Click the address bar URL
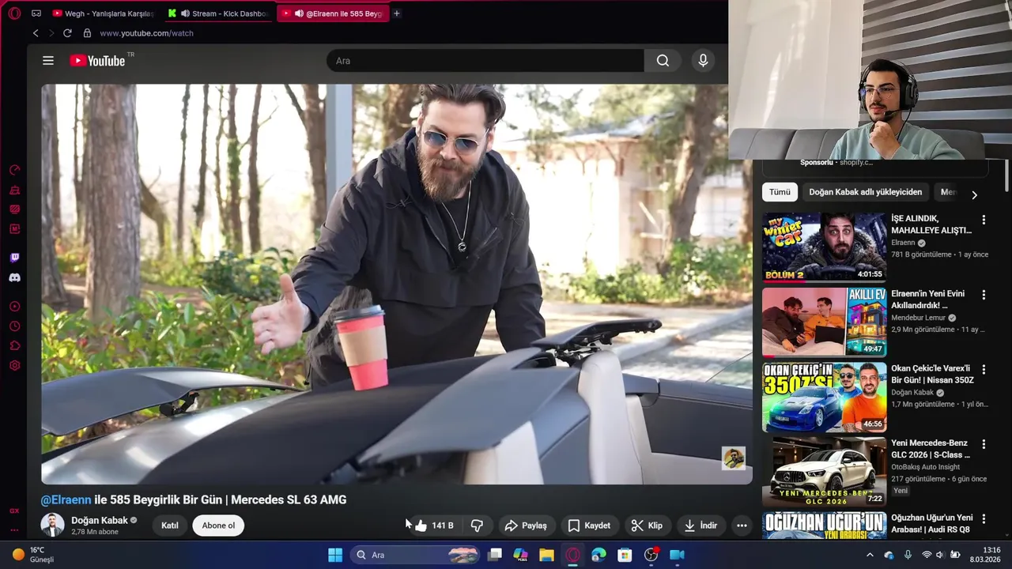Screen dimensions: 1012x569 (x=147, y=33)
